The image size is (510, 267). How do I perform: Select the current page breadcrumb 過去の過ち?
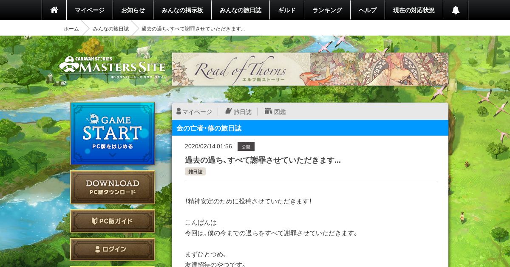coord(193,29)
